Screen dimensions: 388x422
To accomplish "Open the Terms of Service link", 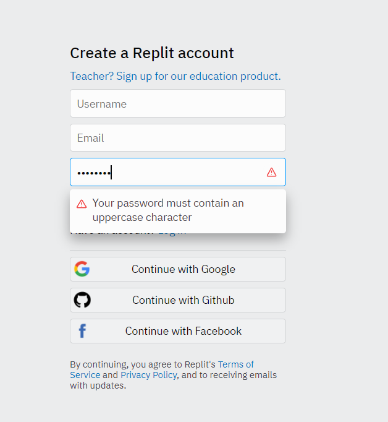I will point(235,364).
